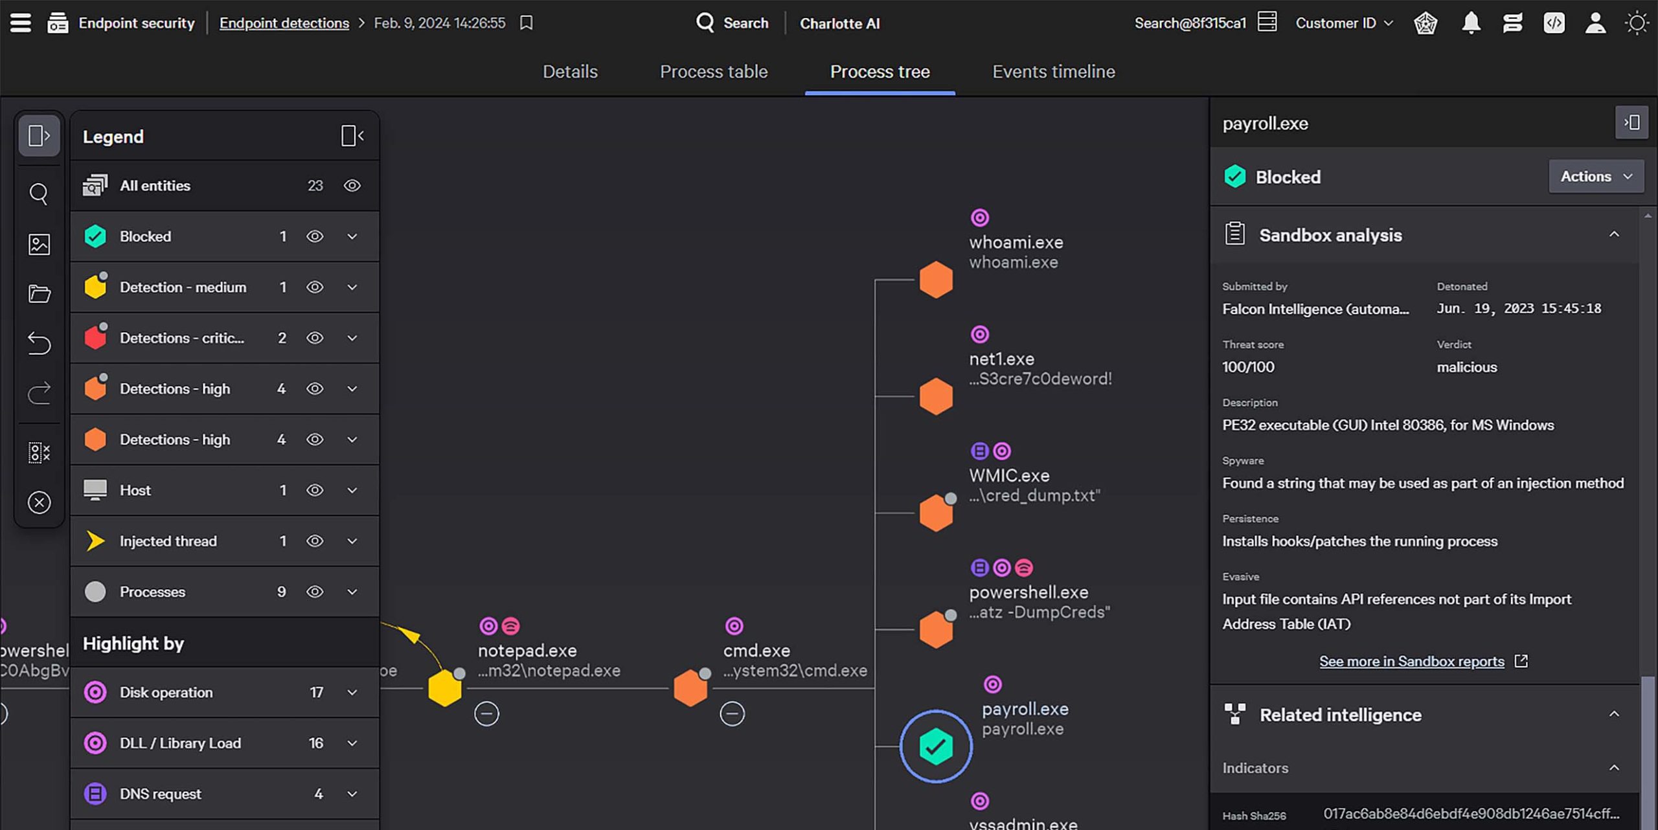1658x830 pixels.
Task: Select the powershell.exe DumpCreds node
Action: [936, 629]
